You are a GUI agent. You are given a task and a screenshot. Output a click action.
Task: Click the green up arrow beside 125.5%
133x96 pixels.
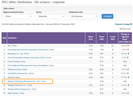128,53
